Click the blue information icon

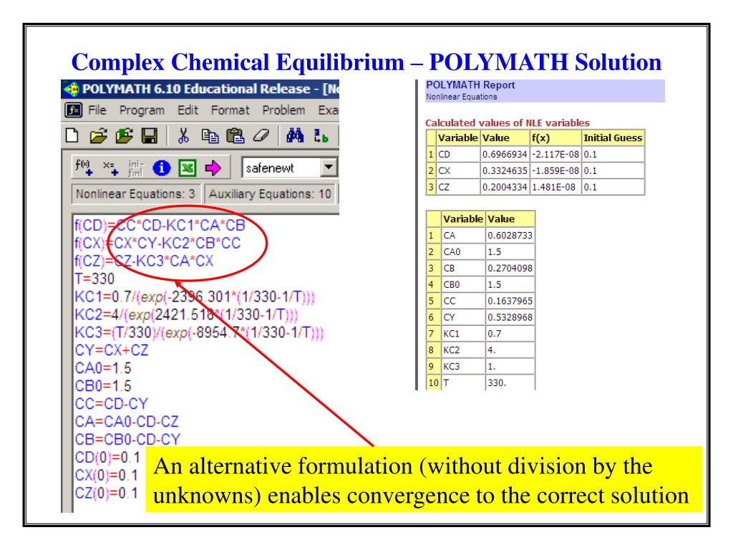[162, 168]
